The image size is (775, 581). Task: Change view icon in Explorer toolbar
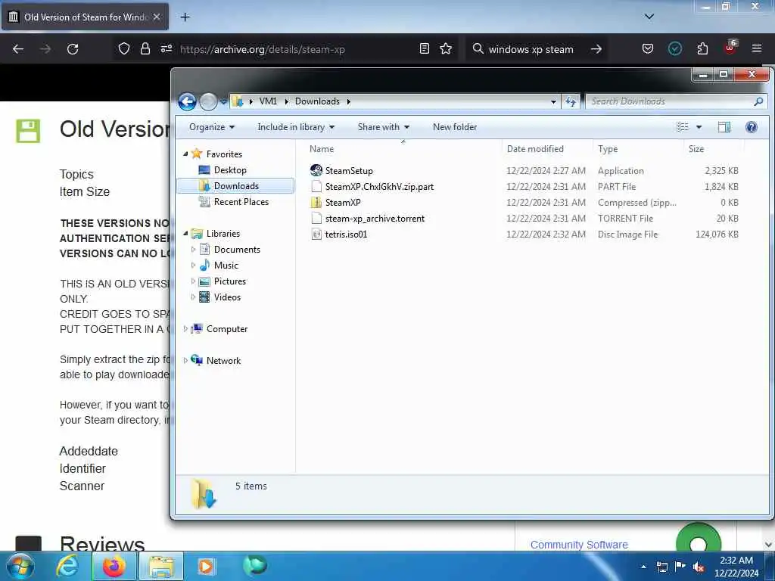pos(683,127)
